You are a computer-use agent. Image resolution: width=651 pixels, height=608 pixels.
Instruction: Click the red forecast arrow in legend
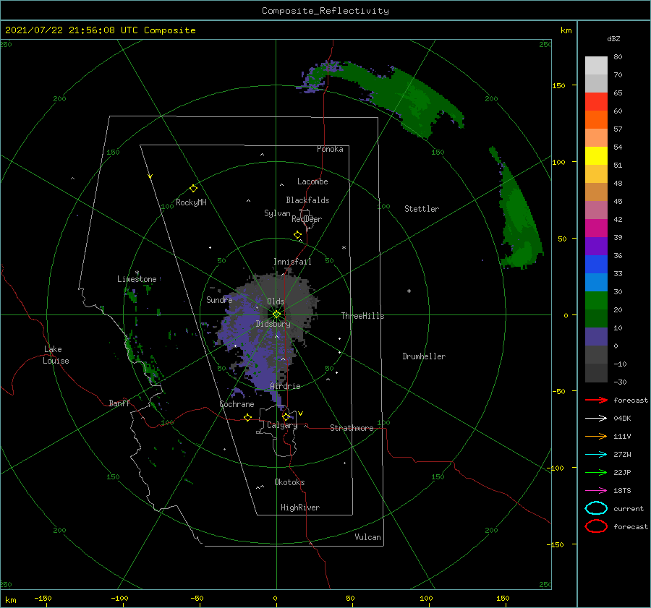pos(596,400)
